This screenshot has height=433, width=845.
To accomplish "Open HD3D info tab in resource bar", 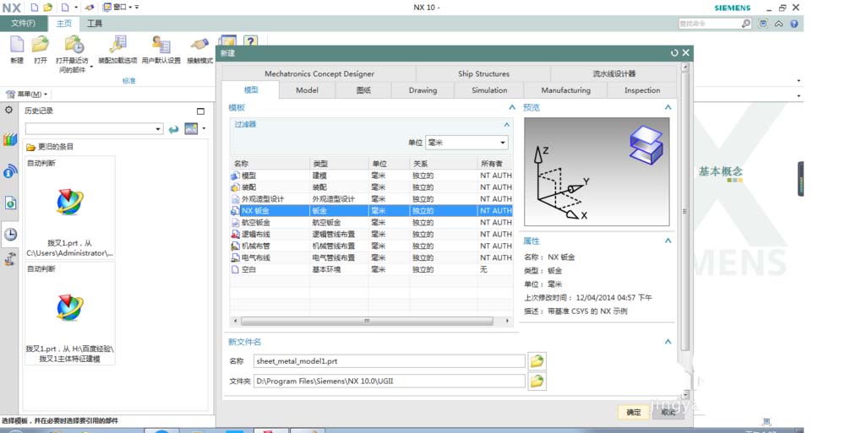I will tap(9, 172).
